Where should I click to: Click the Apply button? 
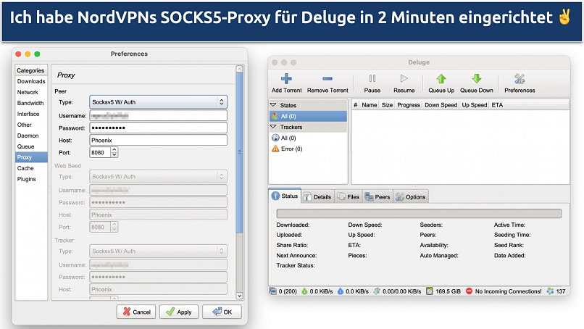coord(178,312)
